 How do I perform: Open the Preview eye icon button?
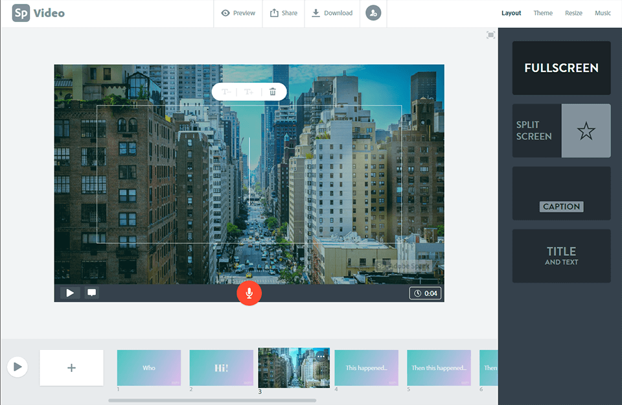click(238, 13)
